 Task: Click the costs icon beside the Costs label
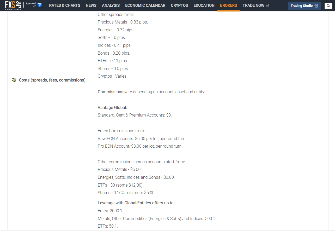pos(14,80)
